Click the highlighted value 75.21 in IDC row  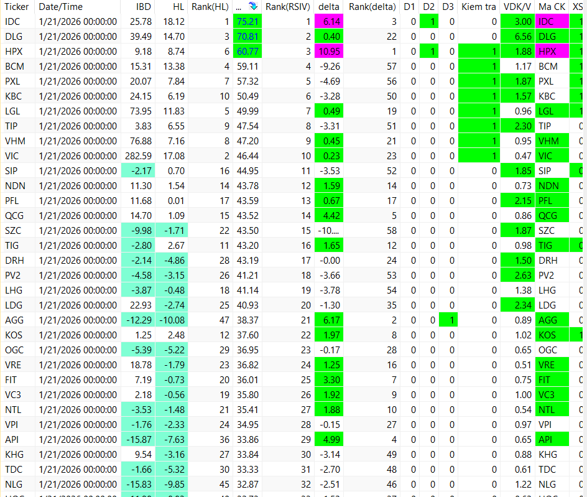[x=247, y=22]
